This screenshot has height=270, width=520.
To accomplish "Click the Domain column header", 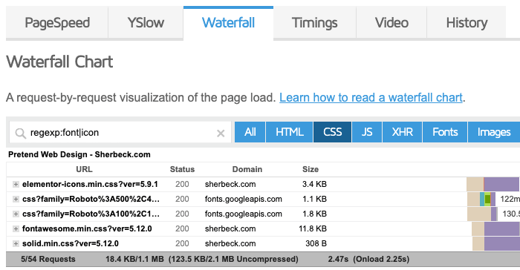I will click(x=247, y=169).
